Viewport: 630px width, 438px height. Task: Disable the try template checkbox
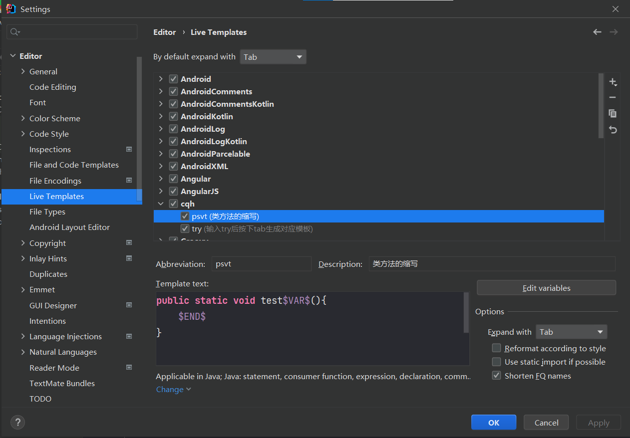185,228
